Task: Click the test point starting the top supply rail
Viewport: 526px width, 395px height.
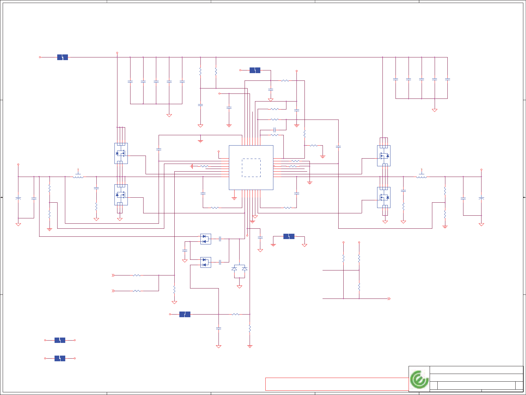Action: click(x=40, y=57)
